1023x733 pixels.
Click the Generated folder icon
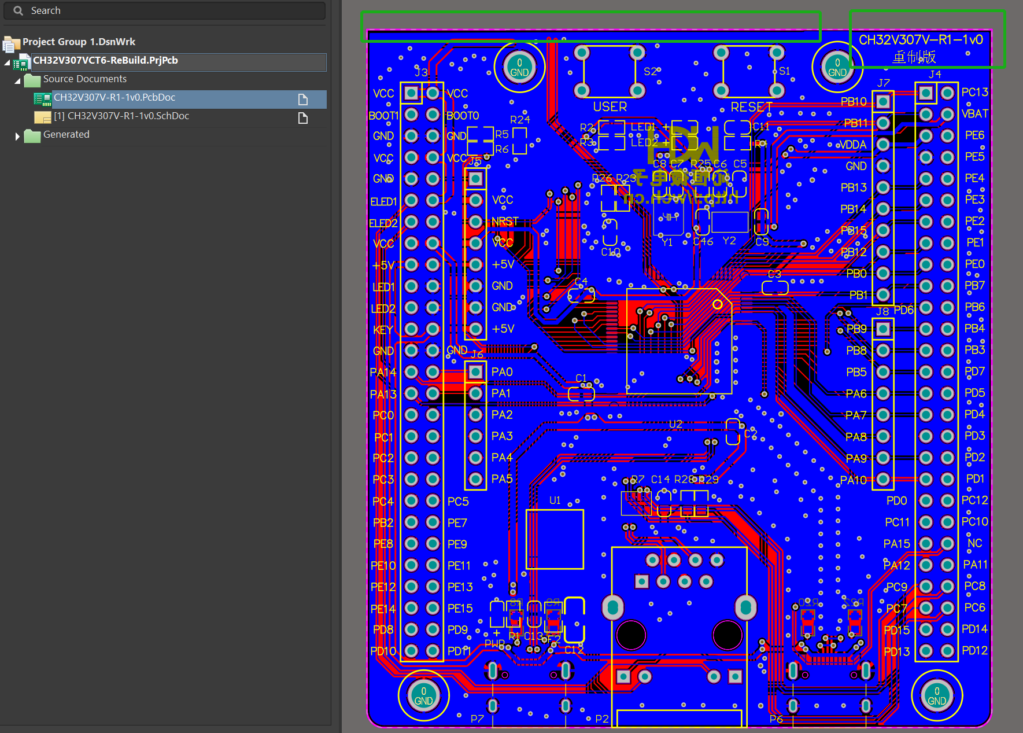[32, 136]
